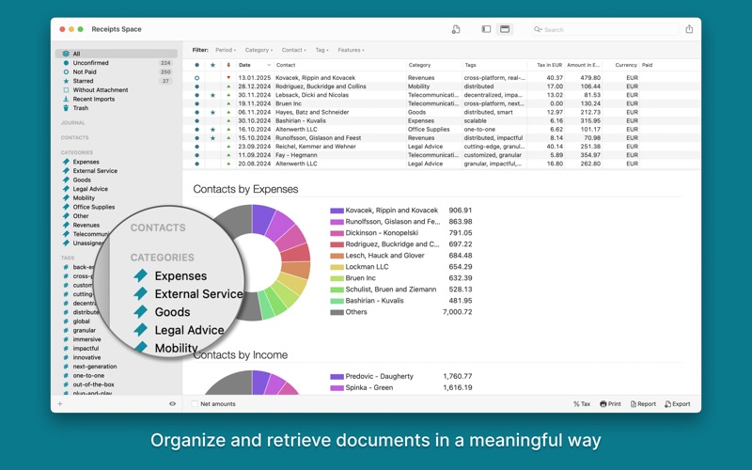Select the out-of-the-box tag
Viewport: 752px width, 470px height.
(93, 384)
